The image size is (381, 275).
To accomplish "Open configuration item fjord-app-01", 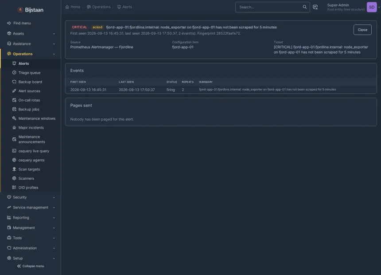I will [183, 47].
